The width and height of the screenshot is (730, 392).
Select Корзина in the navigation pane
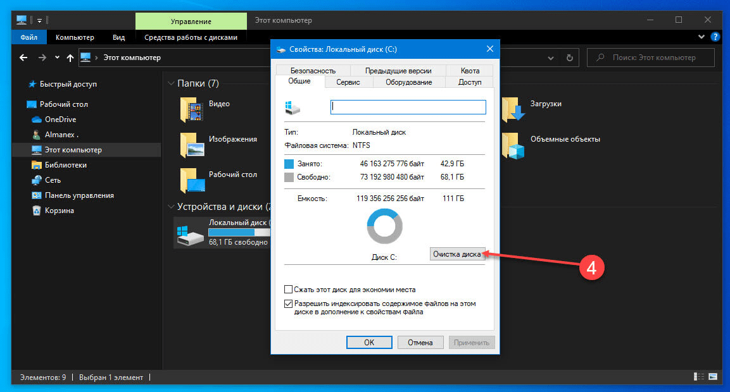click(x=59, y=211)
